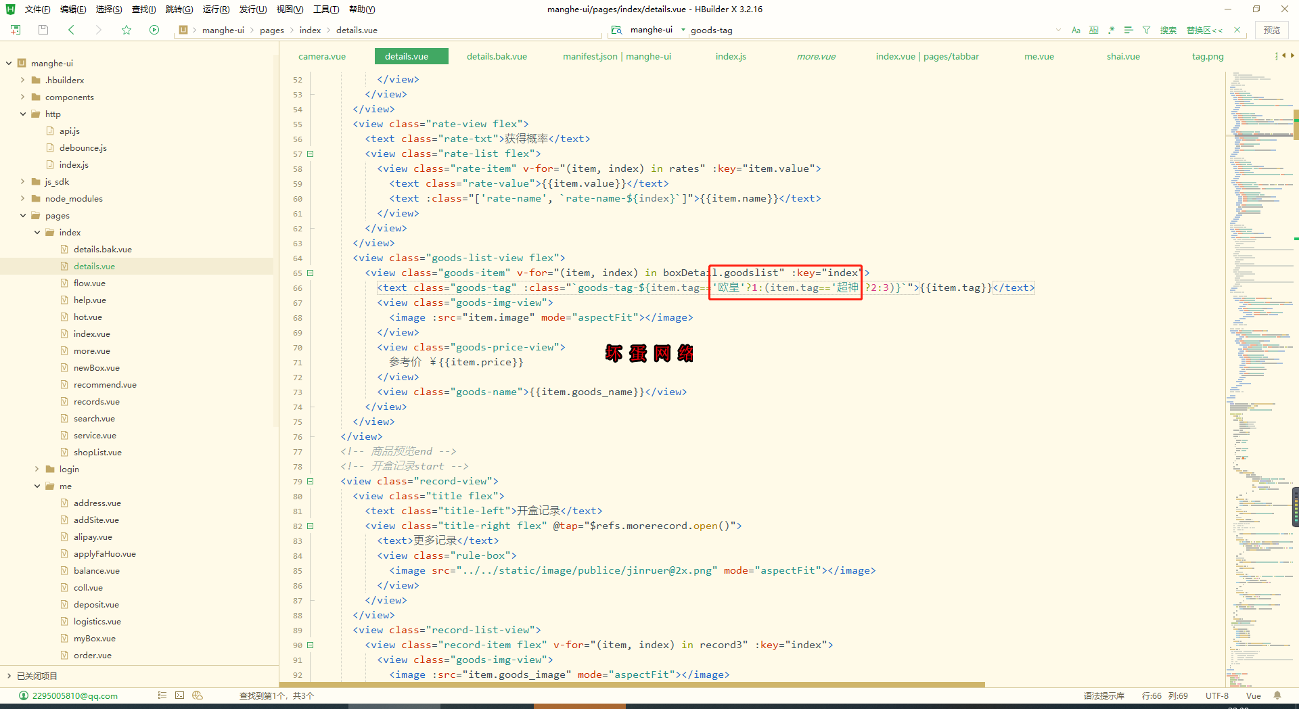Collapse the http folder
The width and height of the screenshot is (1299, 709).
click(x=22, y=114)
